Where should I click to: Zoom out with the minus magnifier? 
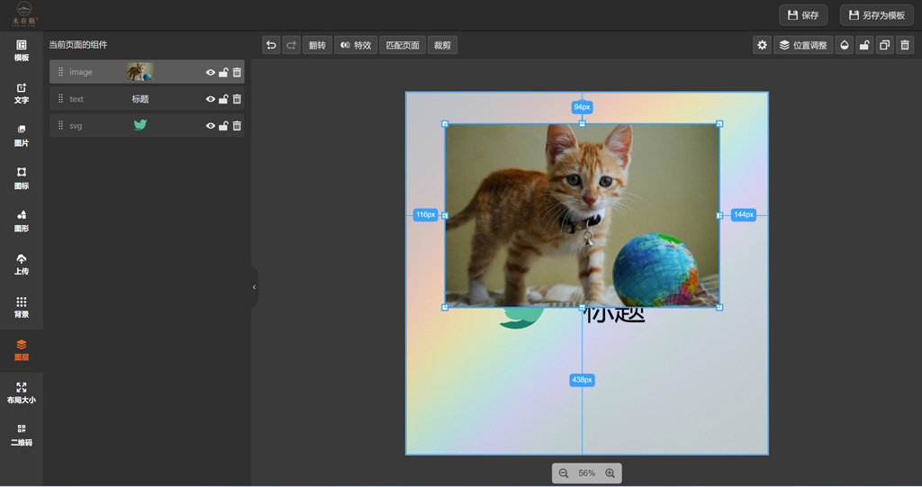564,473
